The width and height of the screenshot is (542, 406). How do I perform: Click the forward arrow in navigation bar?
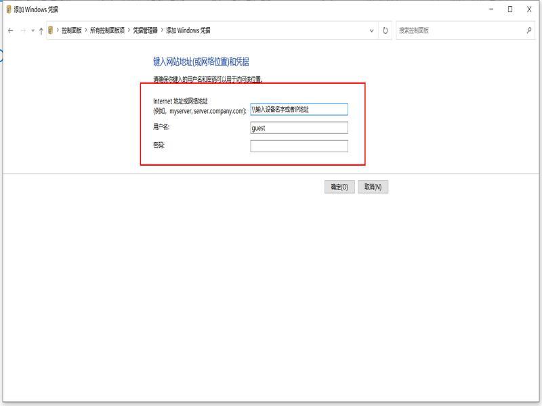tap(23, 30)
